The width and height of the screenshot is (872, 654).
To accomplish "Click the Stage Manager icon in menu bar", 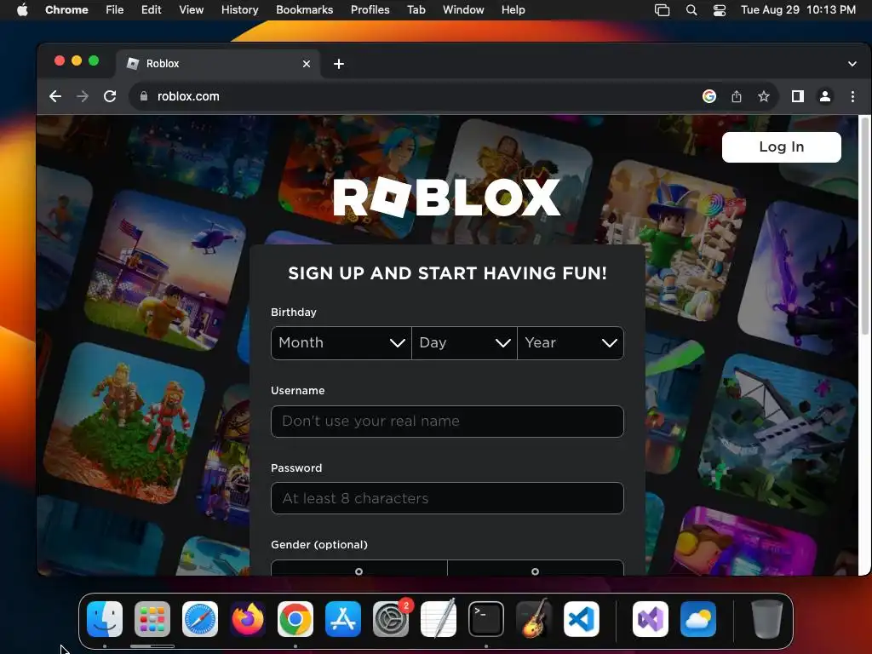I will click(662, 10).
